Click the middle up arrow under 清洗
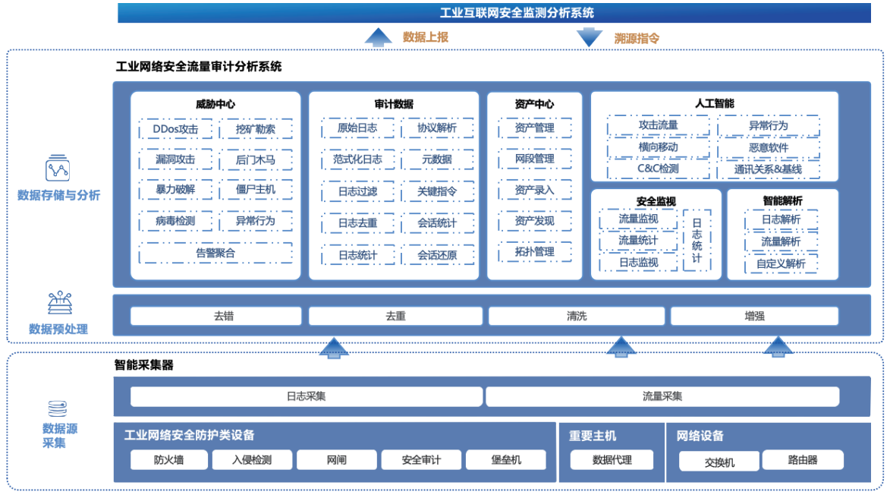 click(621, 347)
